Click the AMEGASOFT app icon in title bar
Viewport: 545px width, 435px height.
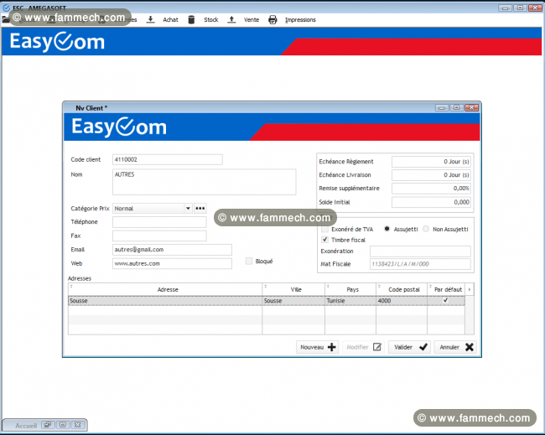pyautogui.click(x=6, y=8)
